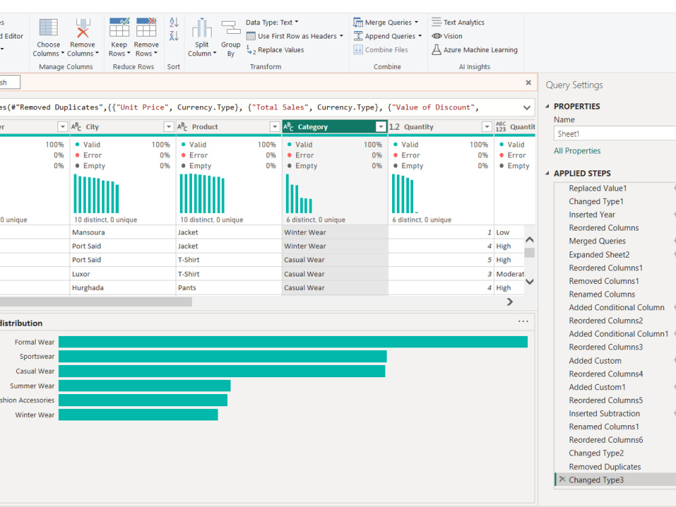Open Azure Machine Learning
Viewport: 676px width, 507px height.
[x=475, y=50]
